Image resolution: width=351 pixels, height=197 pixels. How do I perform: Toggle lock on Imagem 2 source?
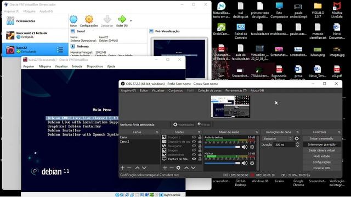point(200,137)
